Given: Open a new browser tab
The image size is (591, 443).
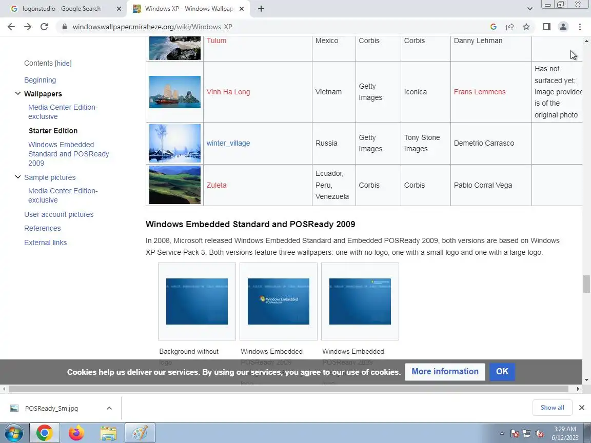Looking at the screenshot, I should click(261, 9).
